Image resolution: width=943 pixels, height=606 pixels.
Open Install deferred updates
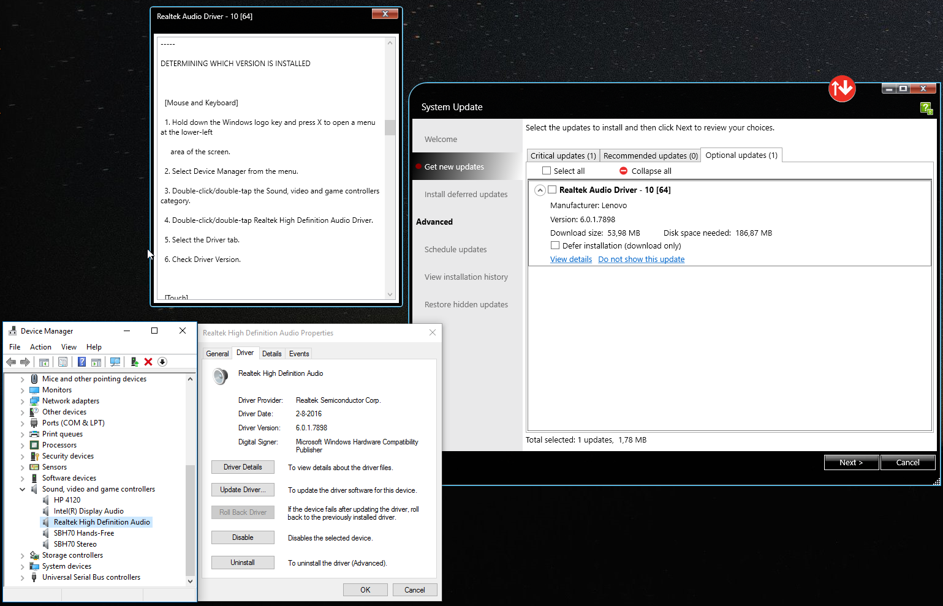click(466, 195)
